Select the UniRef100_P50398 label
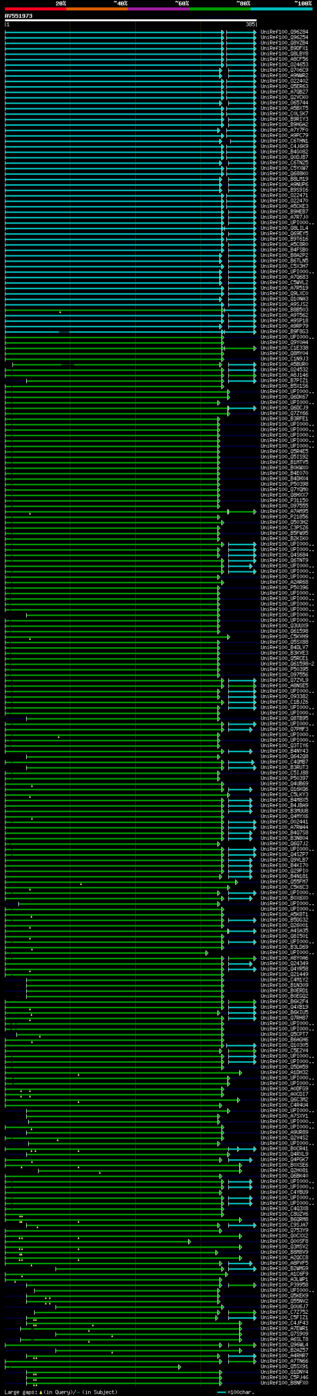The height and width of the screenshot is (1396, 317). point(284,484)
